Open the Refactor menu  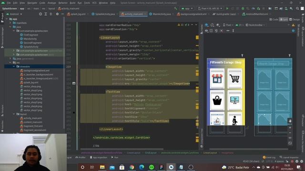click(x=63, y=3)
